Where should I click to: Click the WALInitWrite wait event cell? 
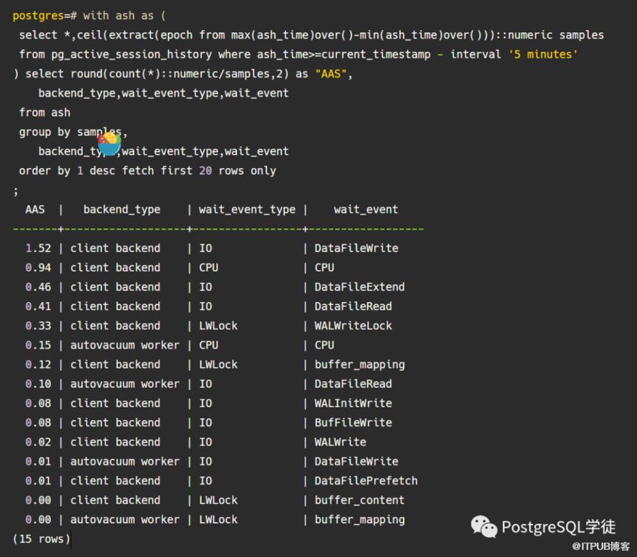(x=354, y=403)
